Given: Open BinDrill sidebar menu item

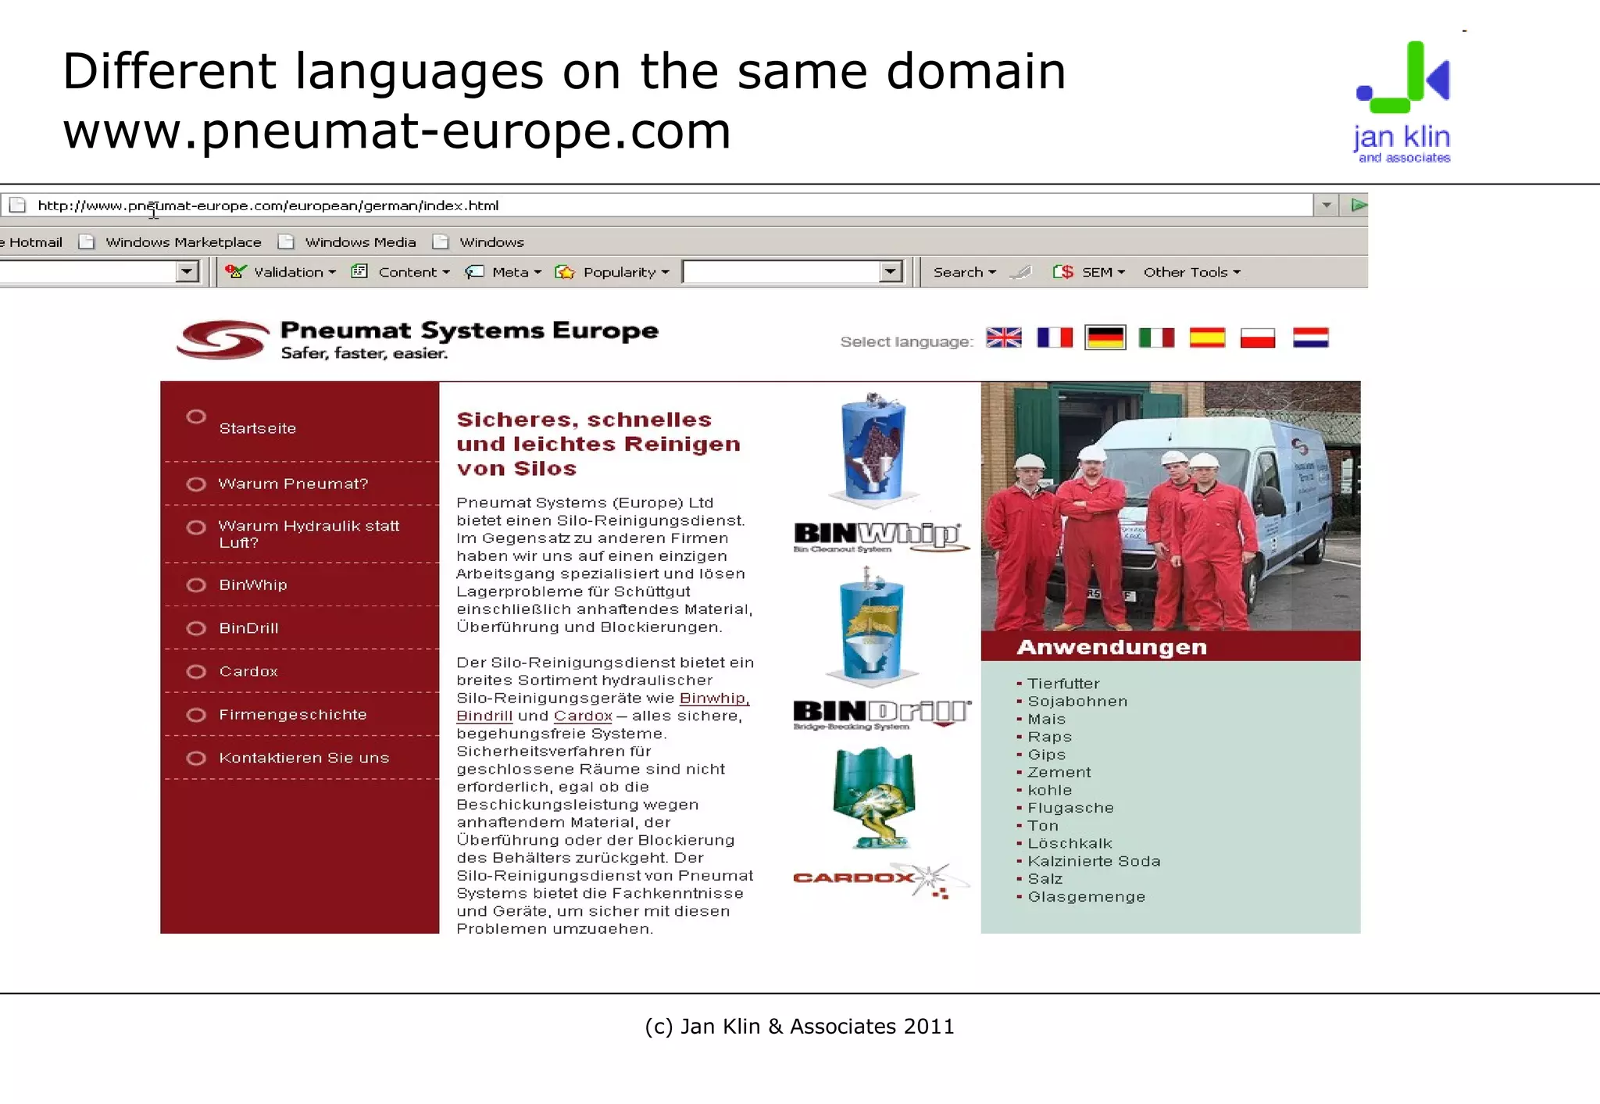Looking at the screenshot, I should pos(248,628).
